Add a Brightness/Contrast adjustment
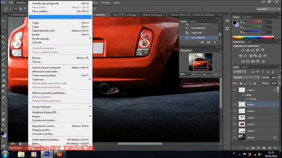Image resolution: width=282 pixels, height=158 pixels. pos(243,50)
